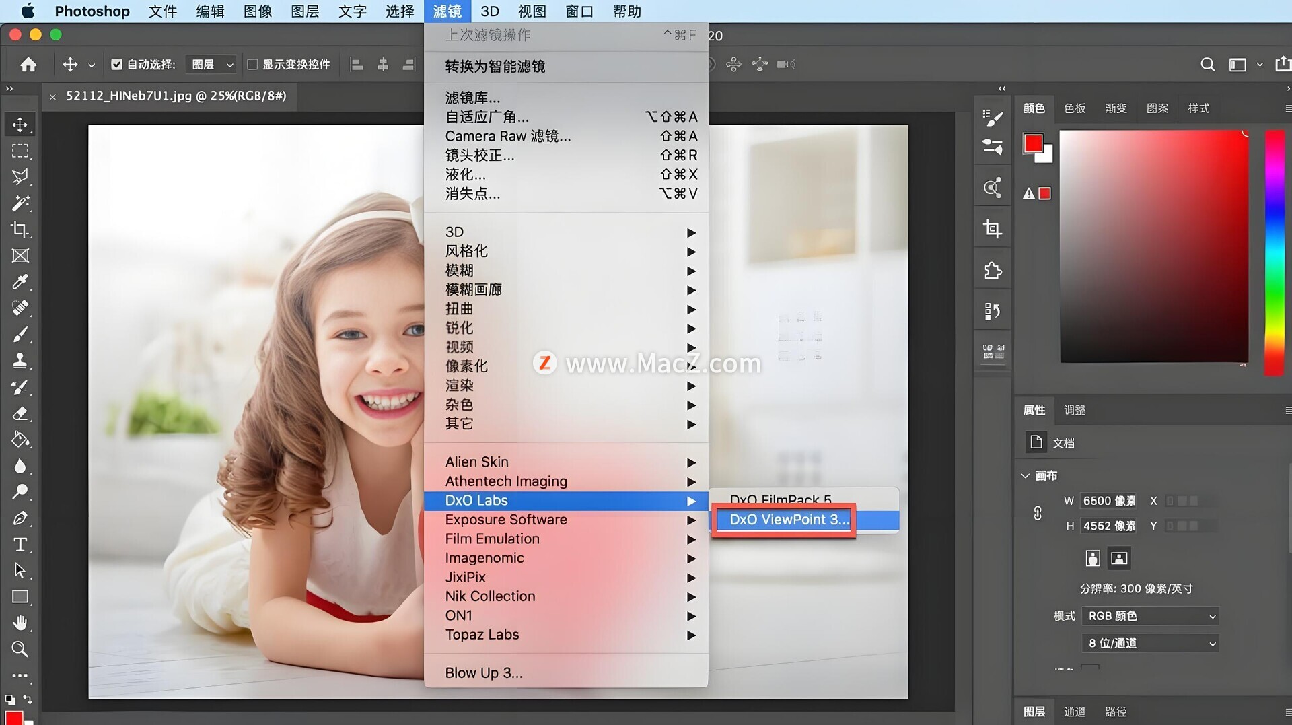Viewport: 1292px width, 725px height.
Task: Collapse the 画布 section
Action: click(x=1026, y=476)
